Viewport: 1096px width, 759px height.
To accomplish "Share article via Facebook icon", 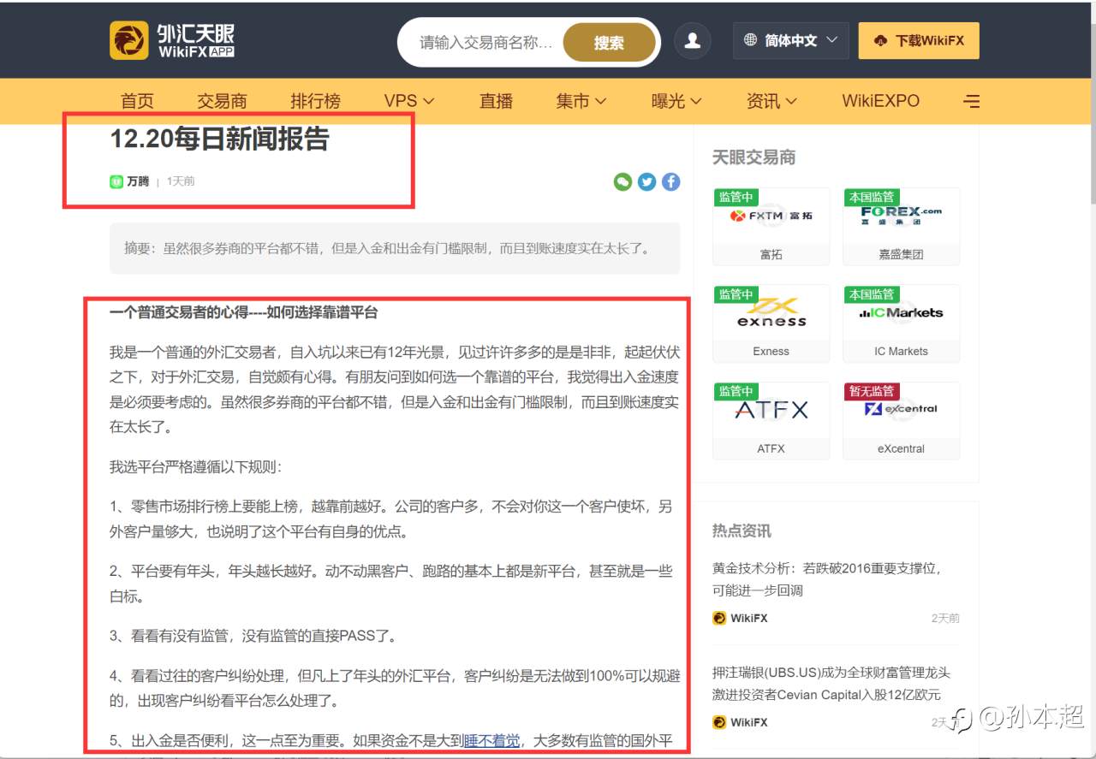I will point(670,181).
